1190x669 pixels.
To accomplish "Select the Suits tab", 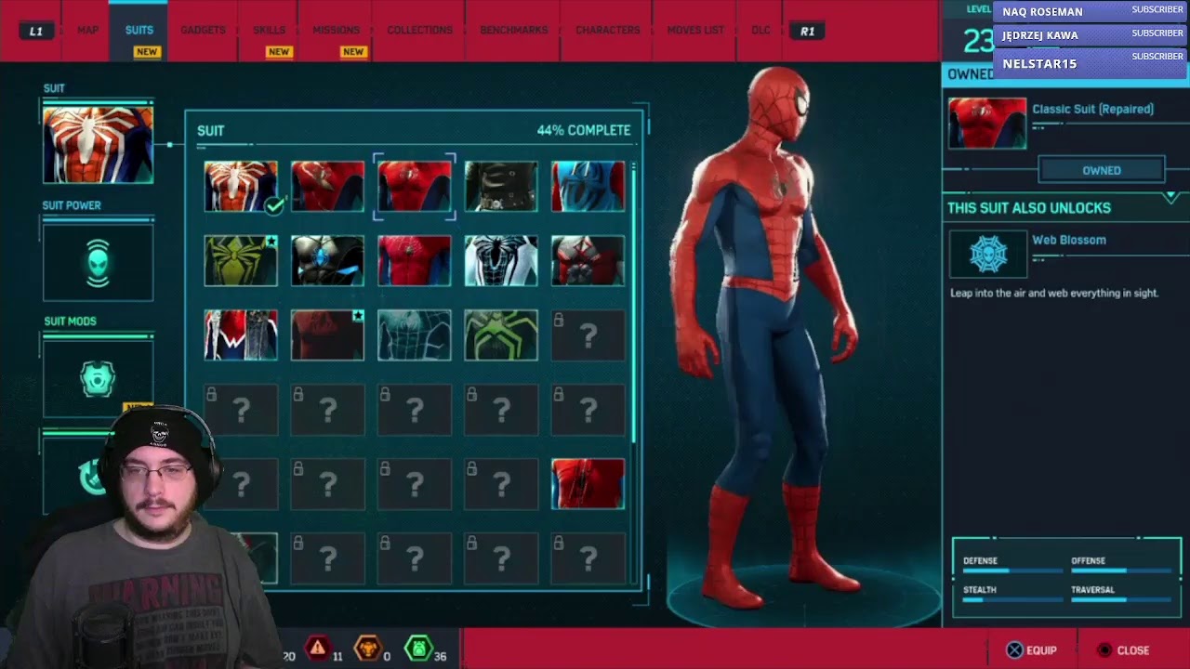I will [x=139, y=31].
